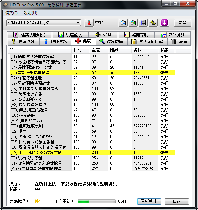
Task: Open the options wrench icon
Action: (x=153, y=23)
